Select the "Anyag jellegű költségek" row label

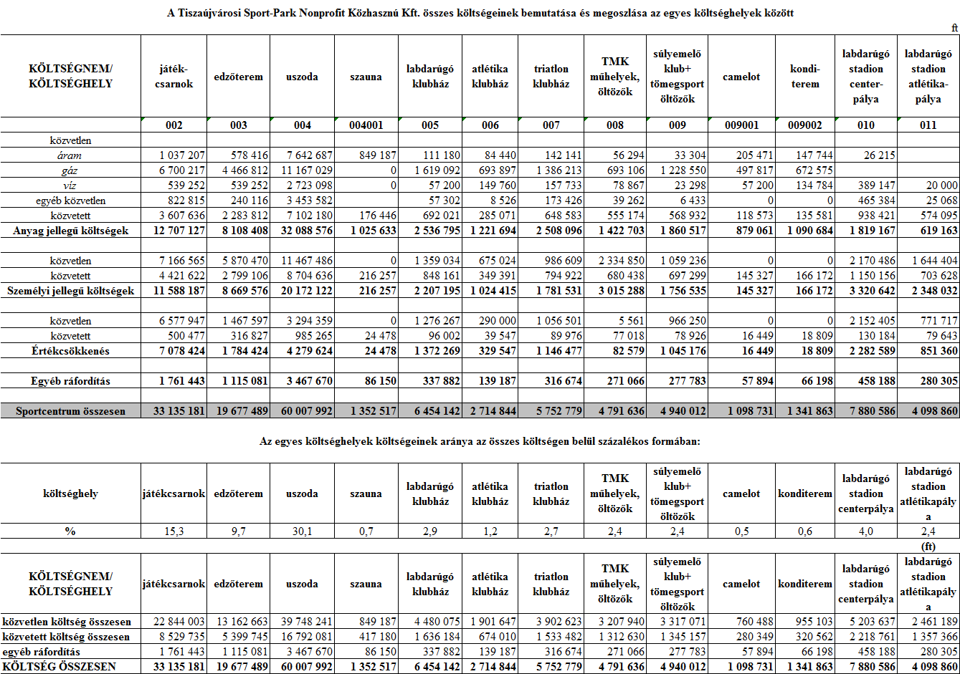[x=70, y=231]
